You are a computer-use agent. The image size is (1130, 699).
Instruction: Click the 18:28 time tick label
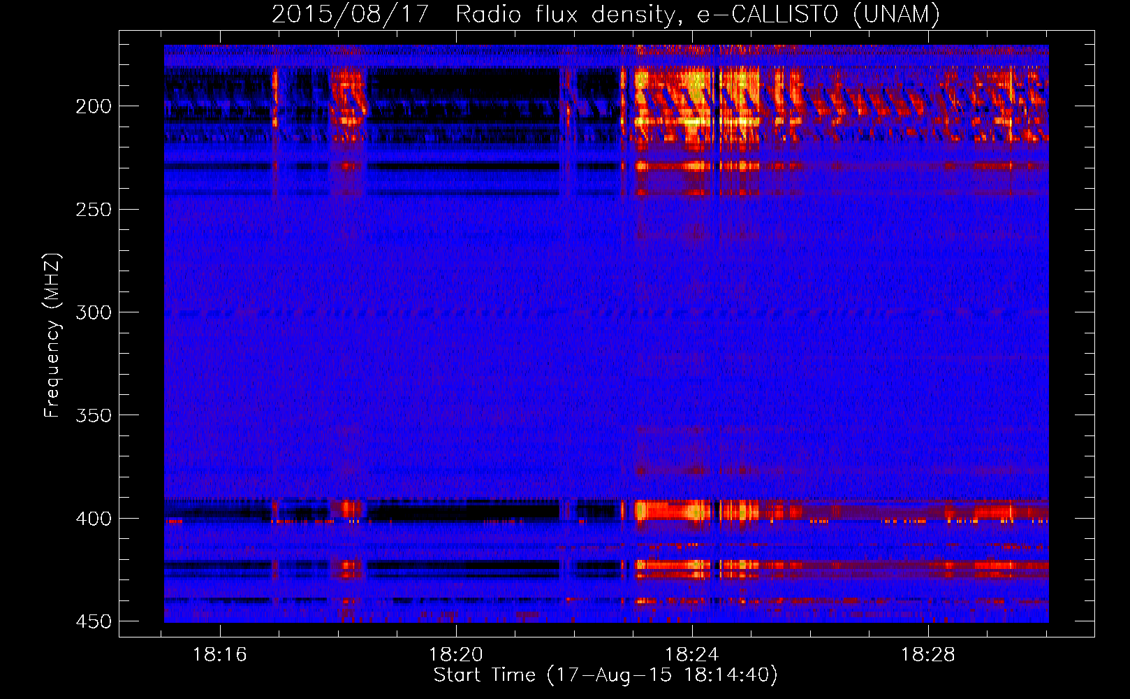tap(928, 655)
